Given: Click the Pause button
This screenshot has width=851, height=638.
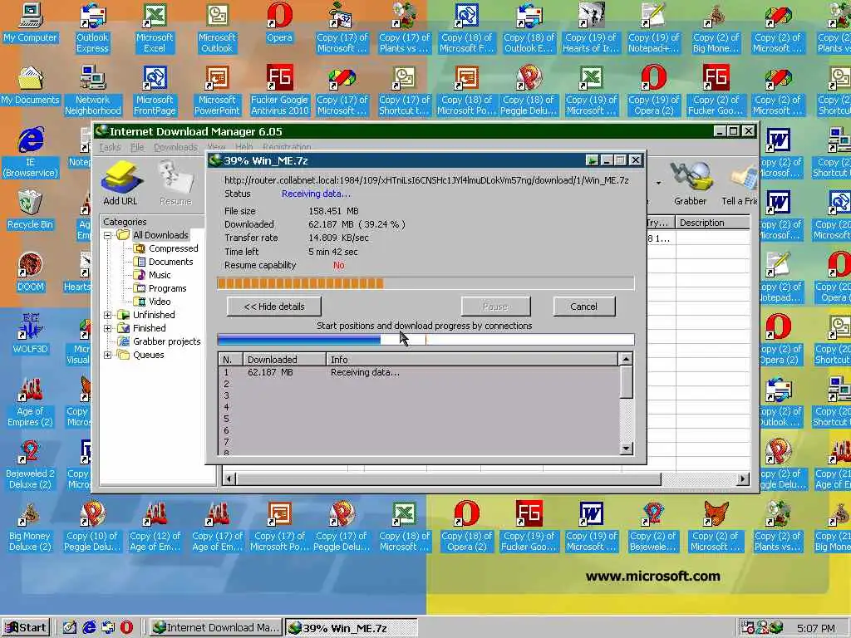Looking at the screenshot, I should pos(495,307).
